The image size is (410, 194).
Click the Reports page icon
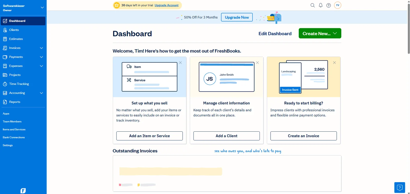(5, 102)
